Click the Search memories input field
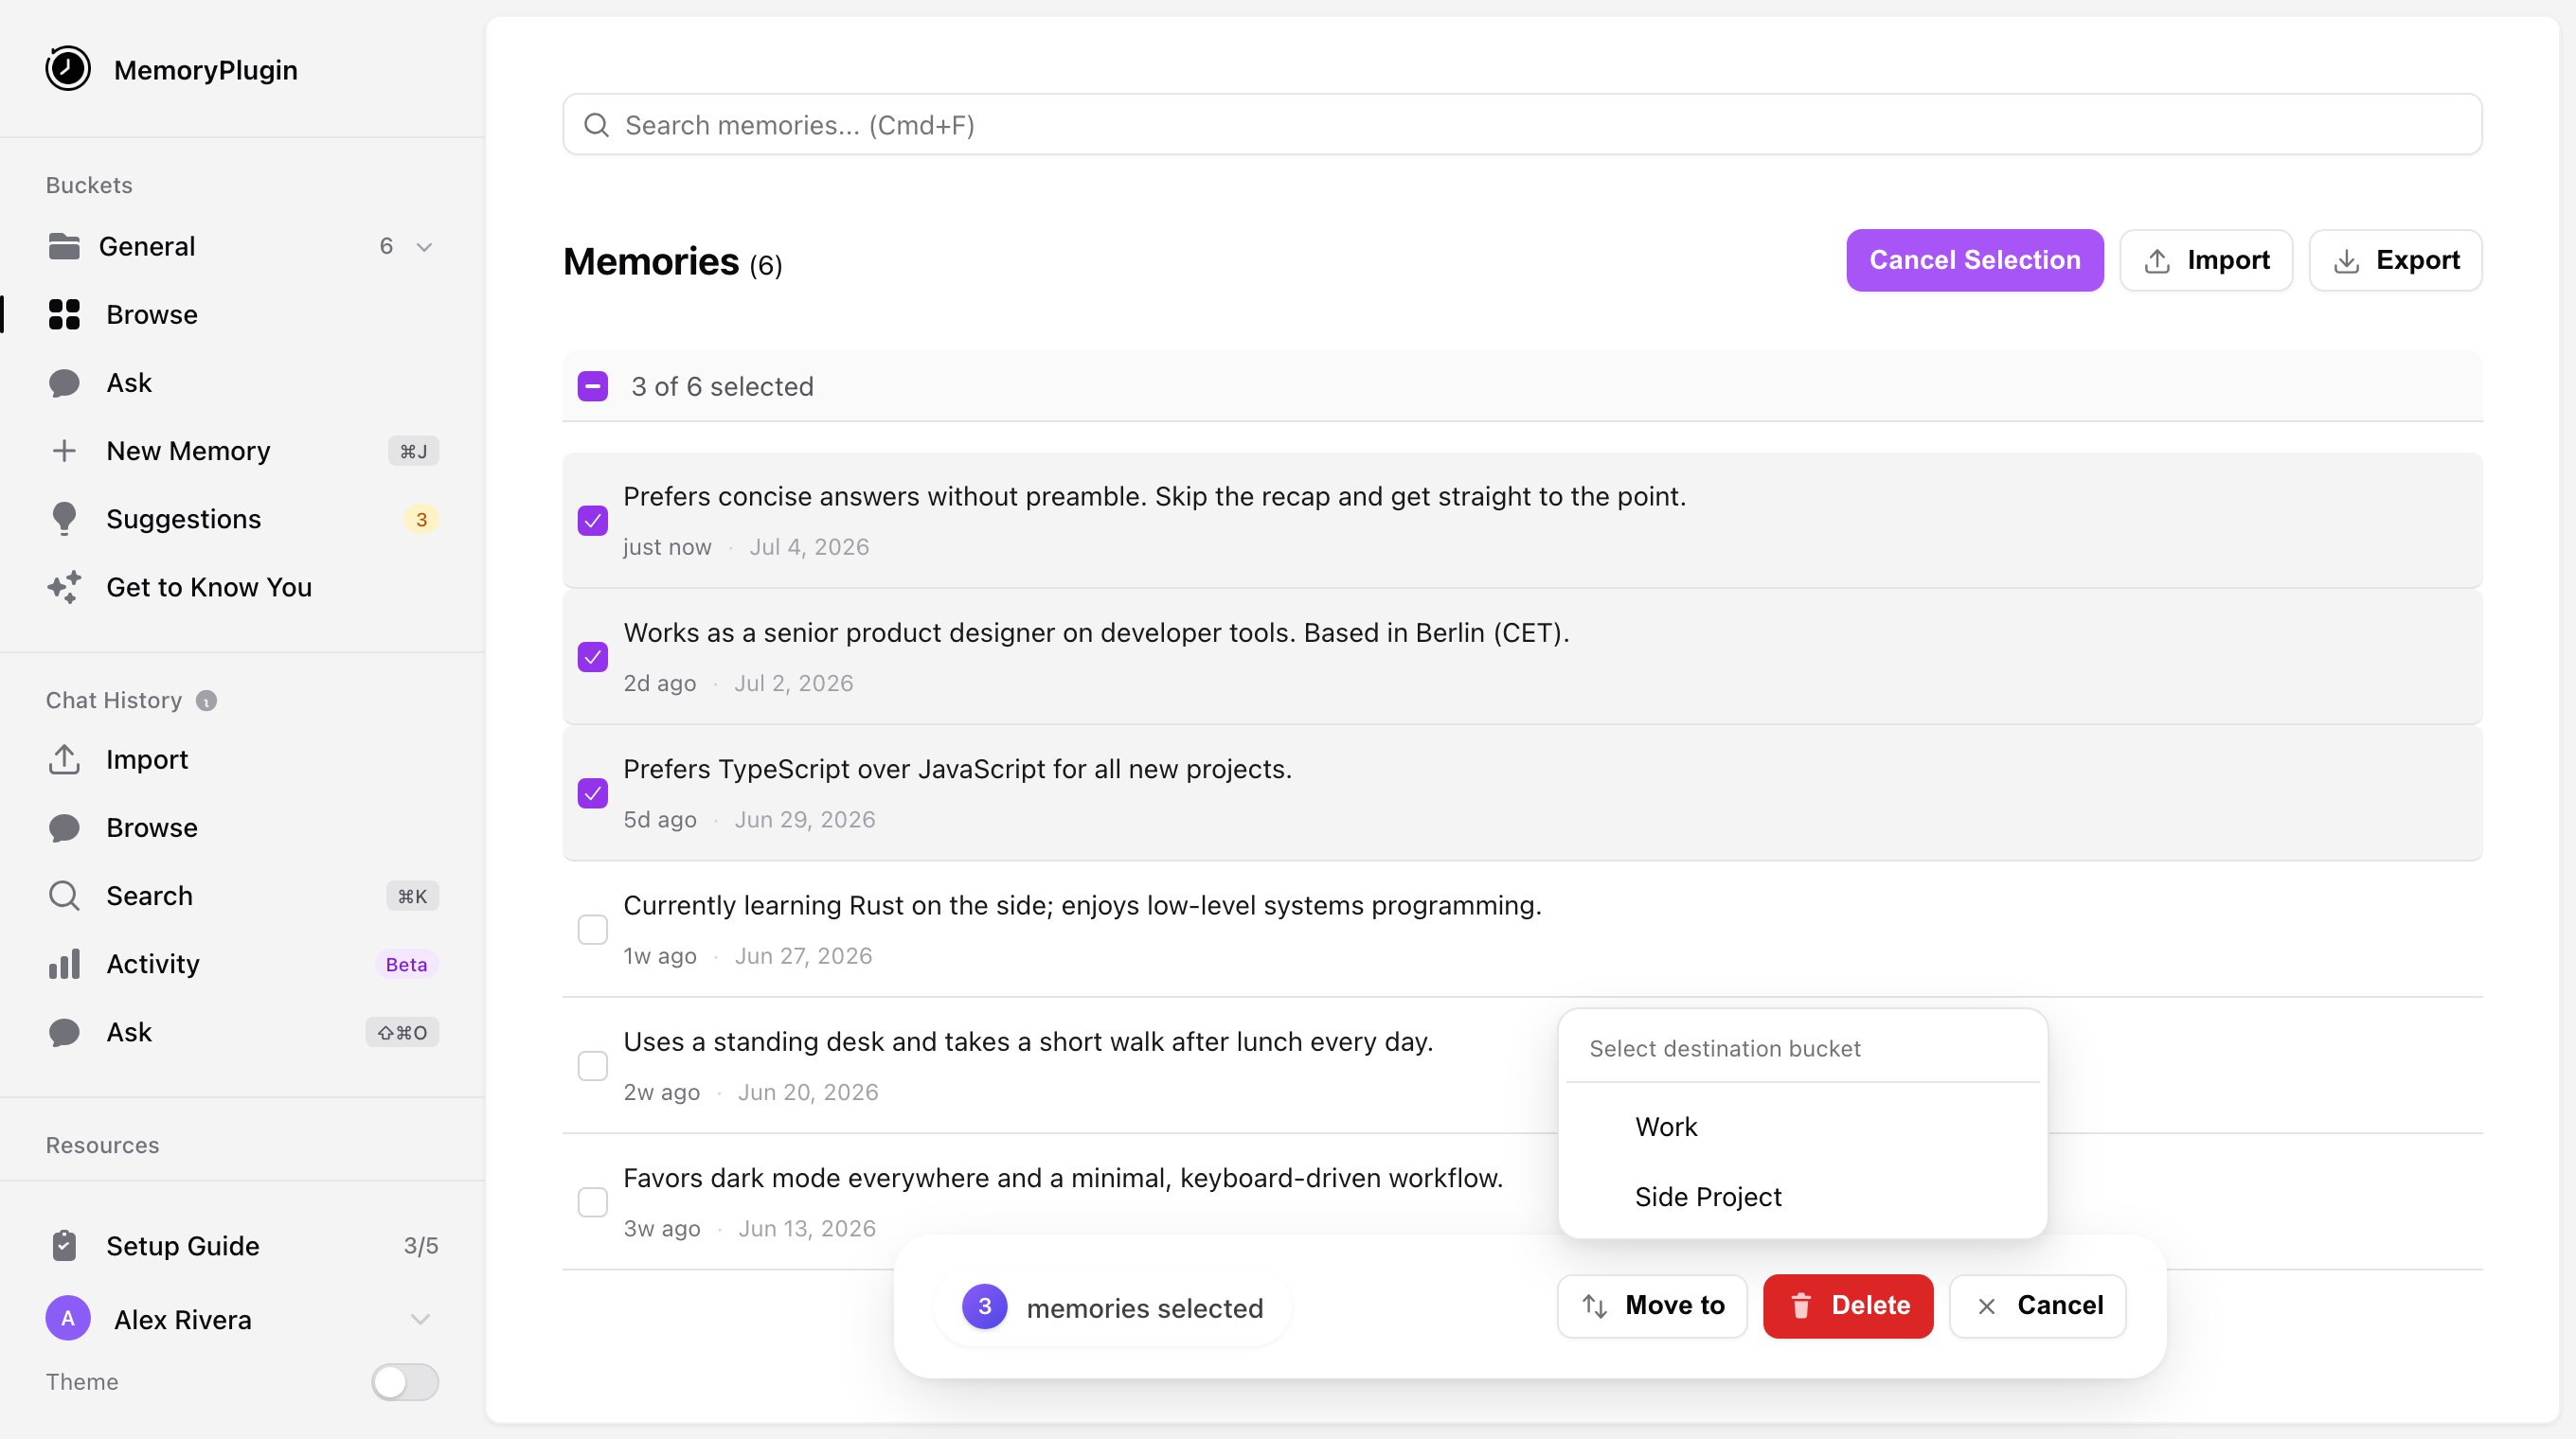2576x1439 pixels. click(1522, 125)
